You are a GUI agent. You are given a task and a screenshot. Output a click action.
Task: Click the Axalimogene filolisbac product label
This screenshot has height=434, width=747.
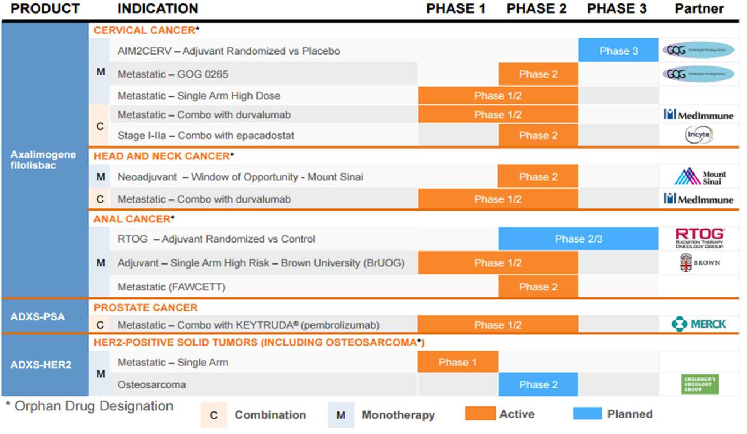tap(44, 160)
